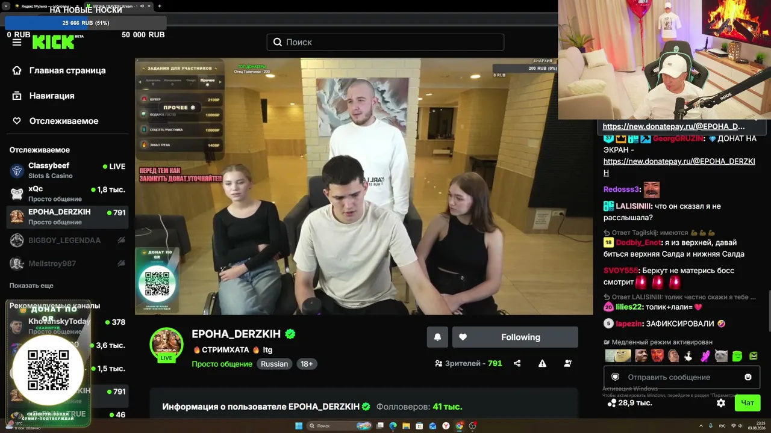Select the Russian language tag
The image size is (771, 433).
click(274, 364)
